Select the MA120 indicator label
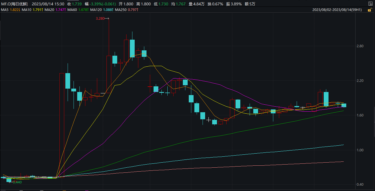The height and width of the screenshot is (191, 375). coord(96,10)
